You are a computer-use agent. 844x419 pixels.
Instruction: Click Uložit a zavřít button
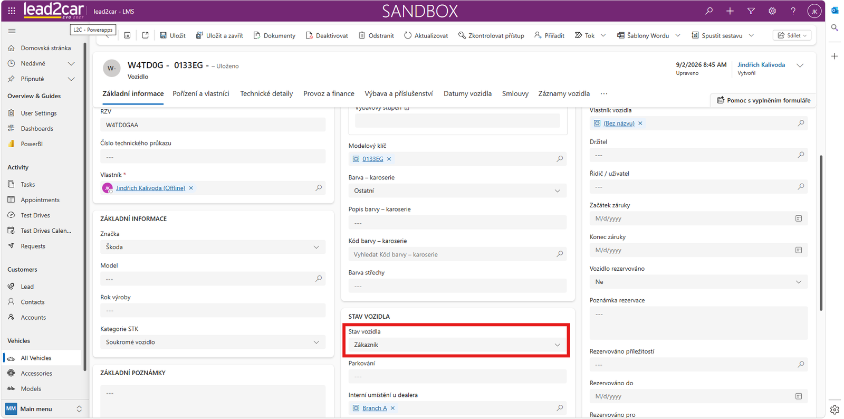[x=219, y=35]
